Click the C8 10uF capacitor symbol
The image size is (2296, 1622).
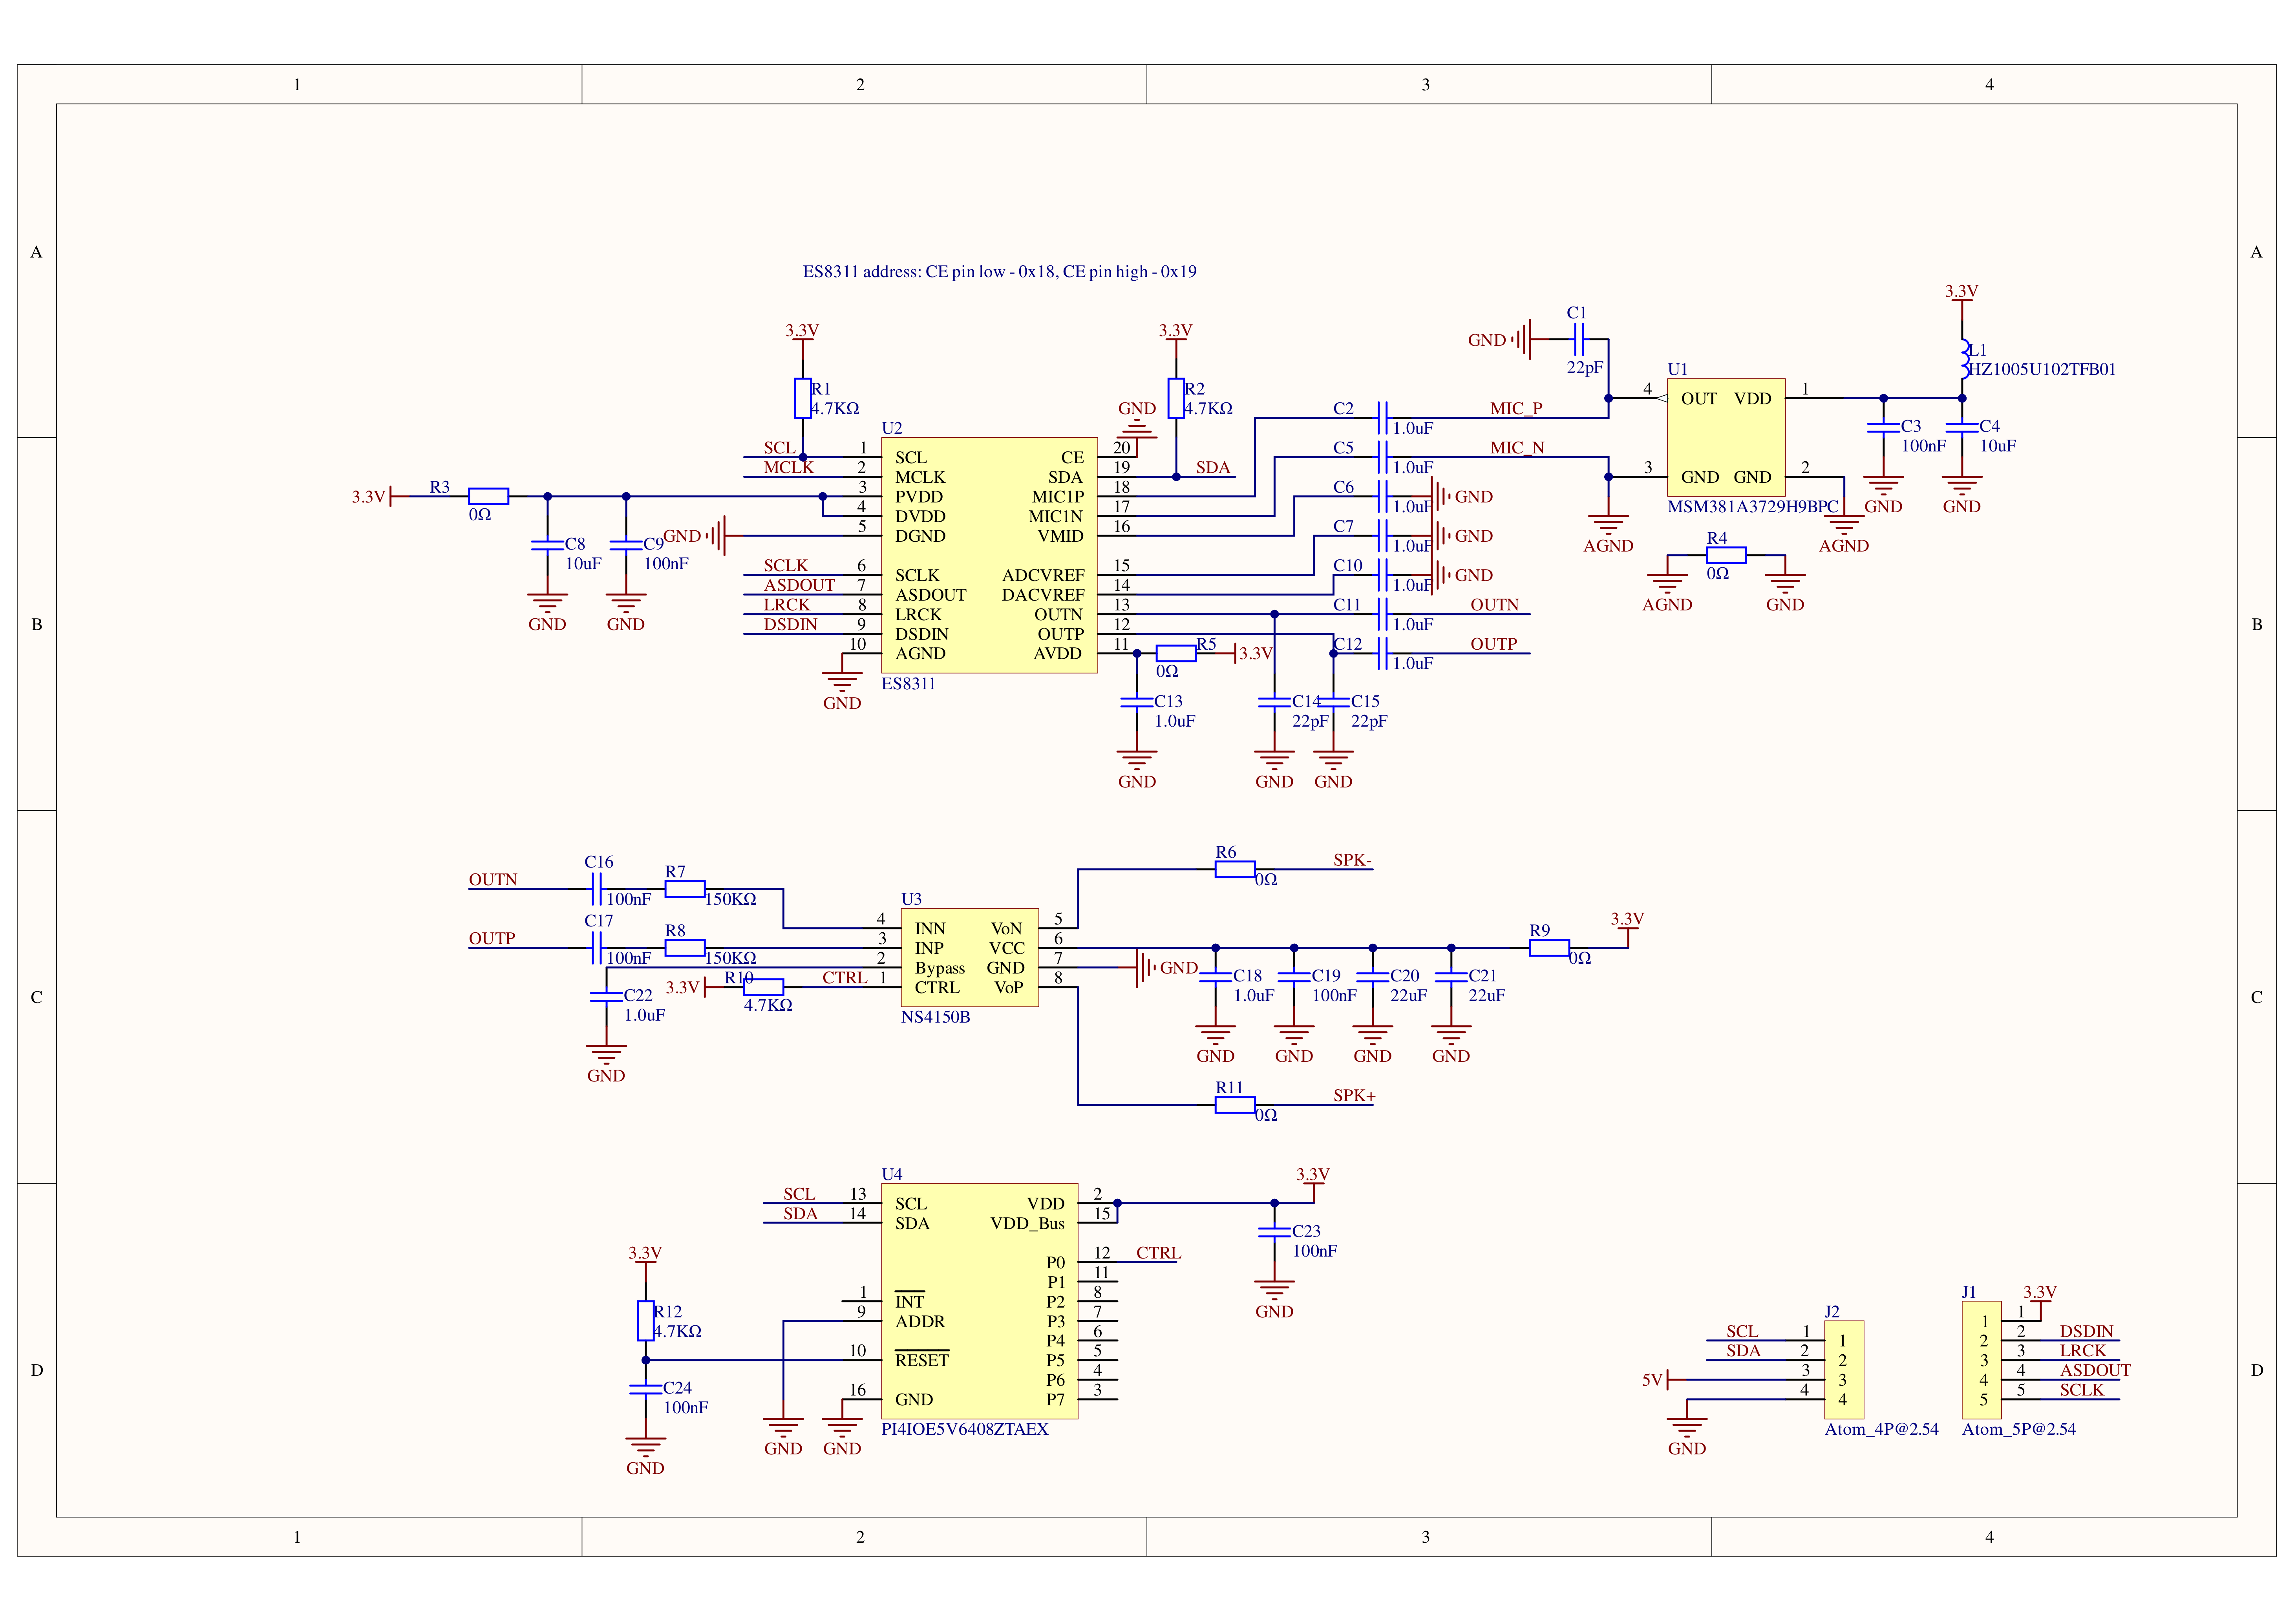[x=547, y=545]
